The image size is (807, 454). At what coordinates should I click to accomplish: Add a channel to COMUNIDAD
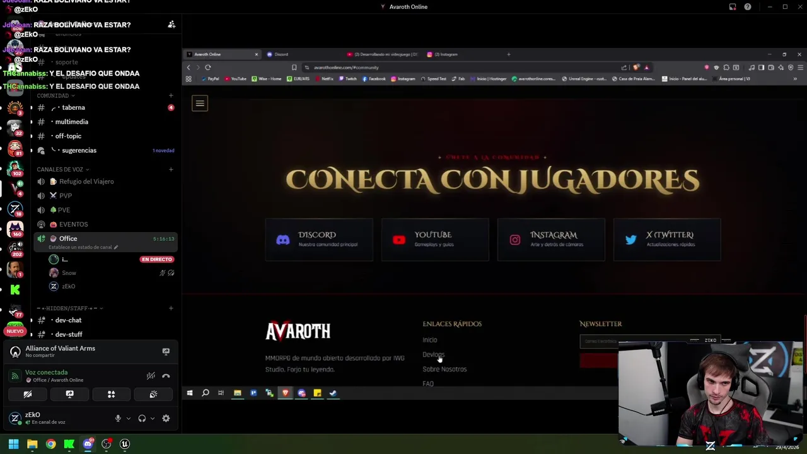click(171, 96)
